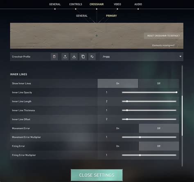Select the Primary crosshair sub-tab
This screenshot has height=182, width=194.
[111, 16]
